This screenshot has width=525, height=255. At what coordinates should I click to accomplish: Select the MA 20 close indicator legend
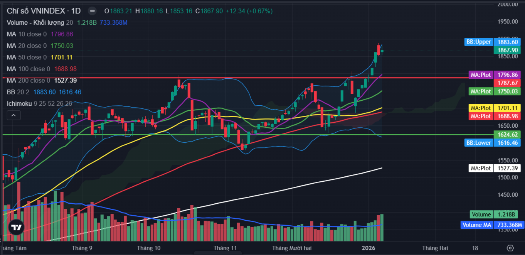coord(27,46)
